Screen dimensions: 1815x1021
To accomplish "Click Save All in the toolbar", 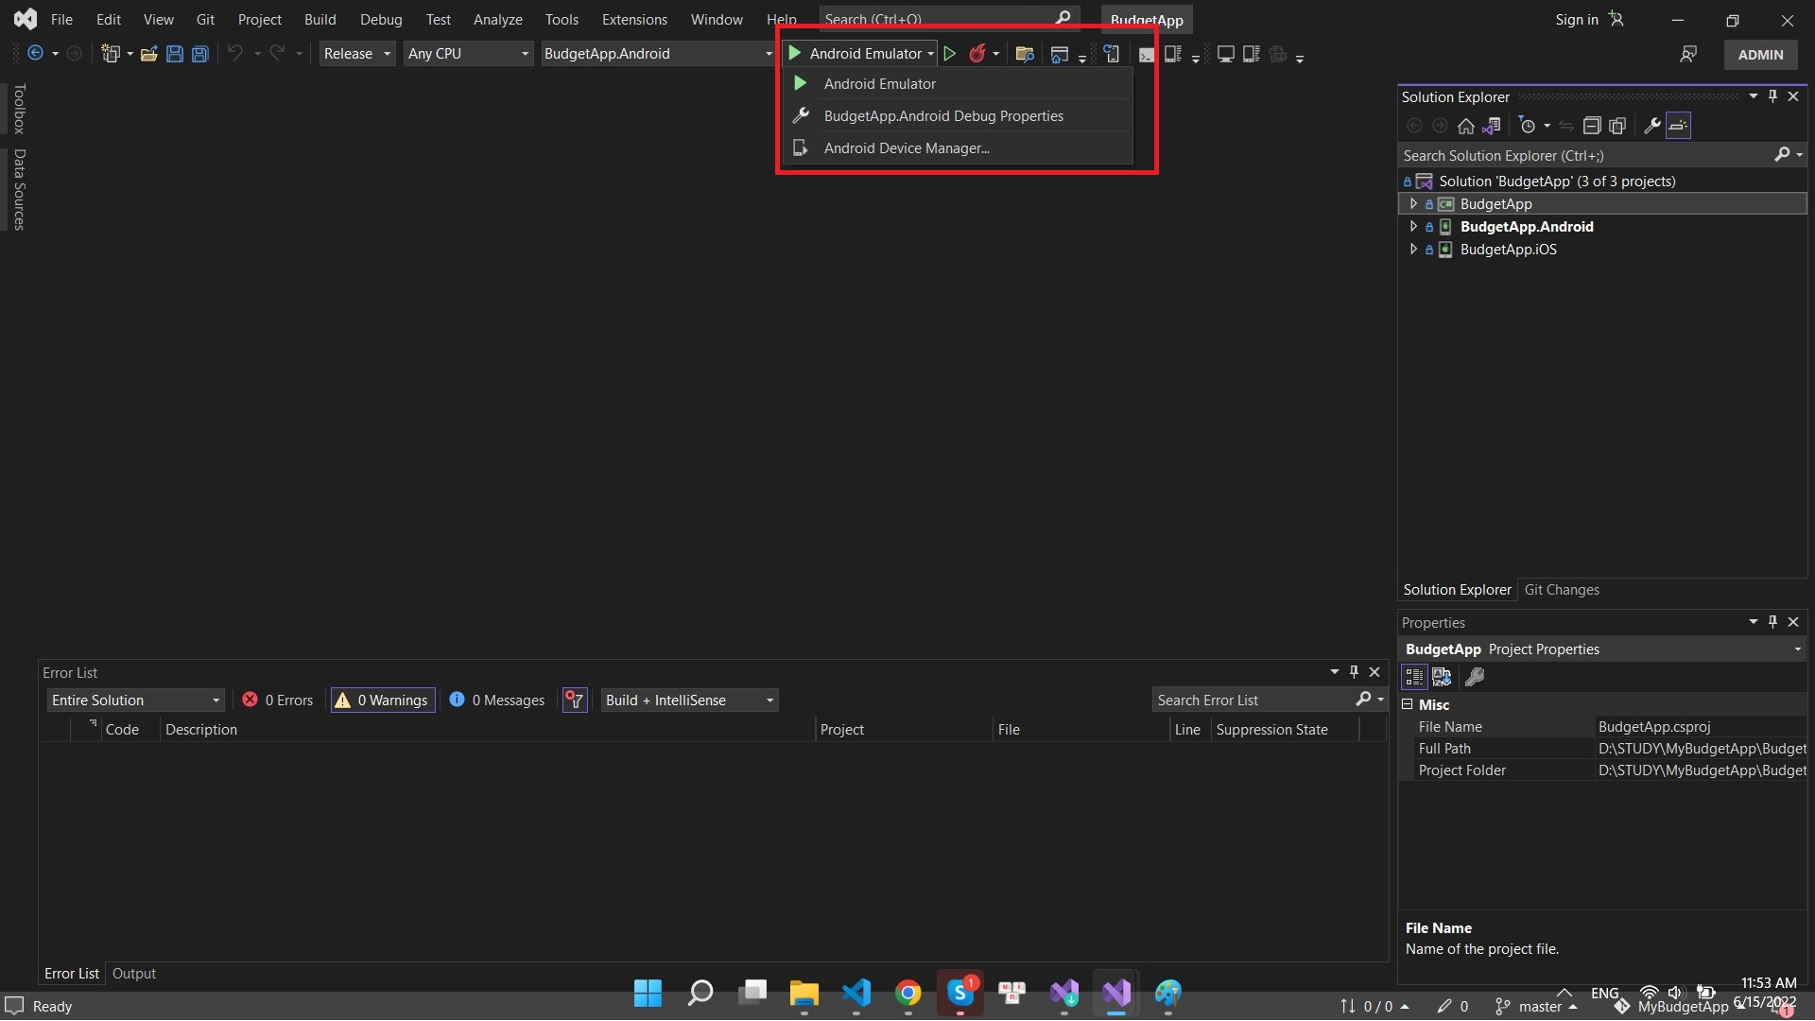I will click(x=199, y=54).
